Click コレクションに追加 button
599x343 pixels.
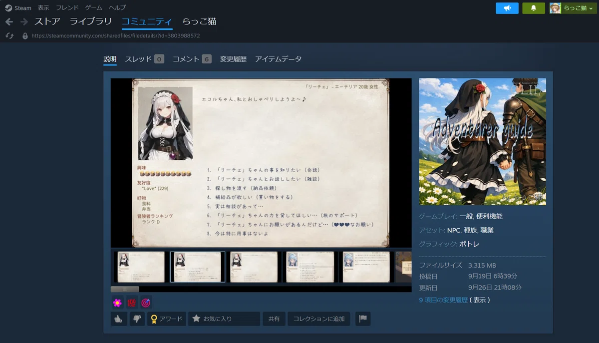pyautogui.click(x=319, y=319)
